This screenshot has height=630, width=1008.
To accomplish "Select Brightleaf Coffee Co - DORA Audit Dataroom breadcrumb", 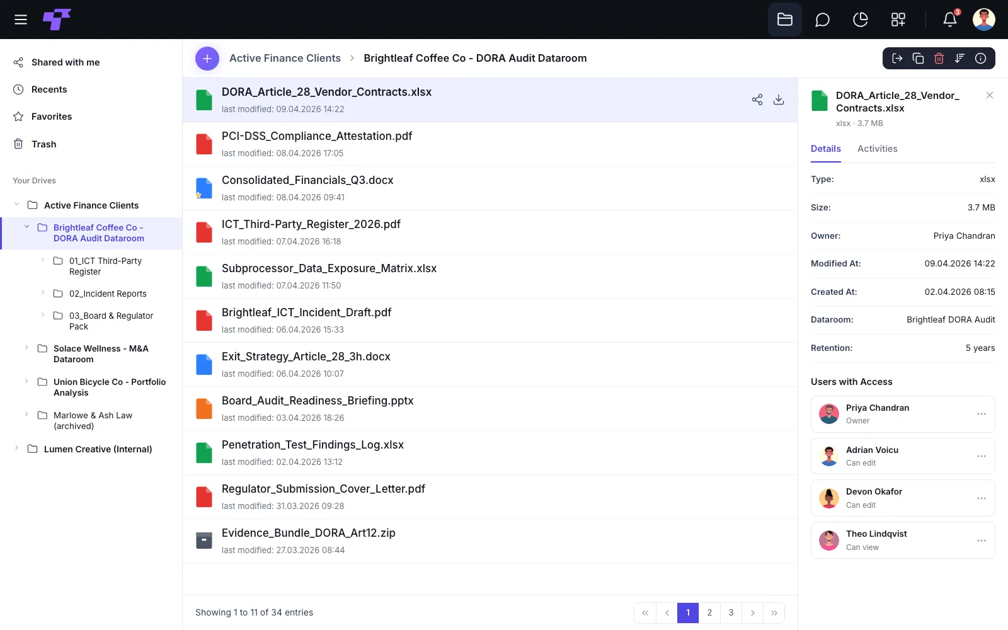I will click(x=475, y=58).
